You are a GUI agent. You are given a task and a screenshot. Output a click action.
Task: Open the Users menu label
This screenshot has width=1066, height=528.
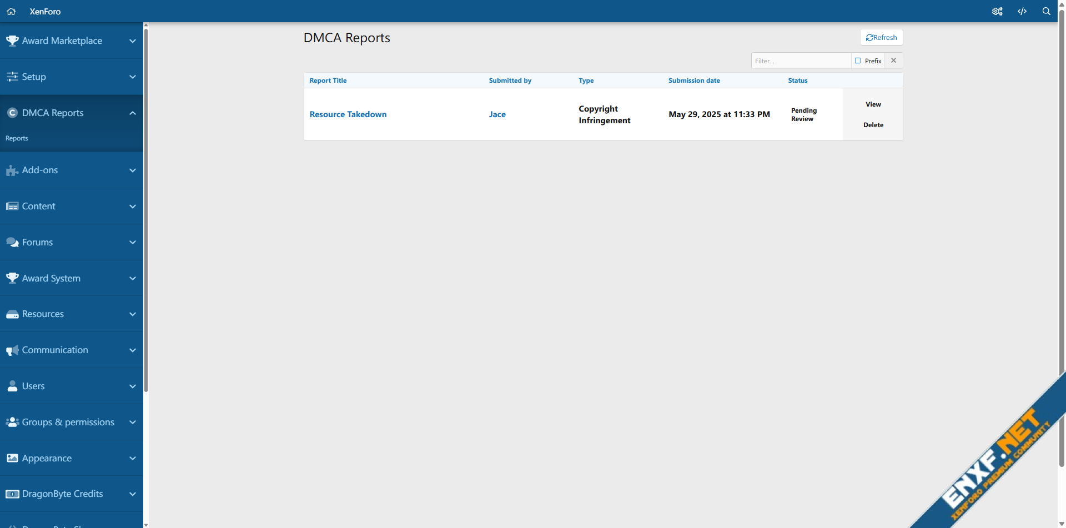(x=33, y=386)
